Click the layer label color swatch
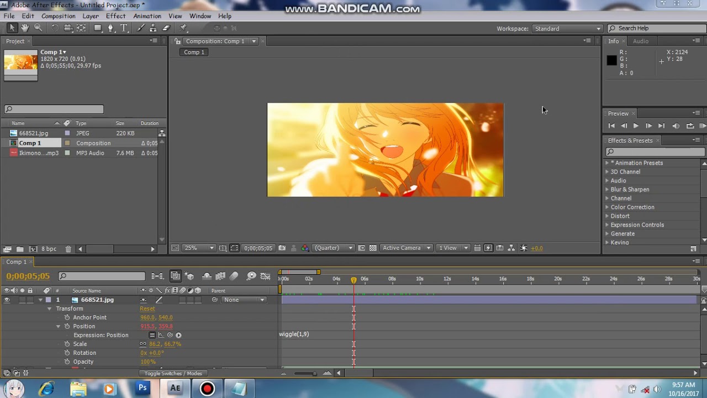Image resolution: width=707 pixels, height=398 pixels. click(49, 300)
